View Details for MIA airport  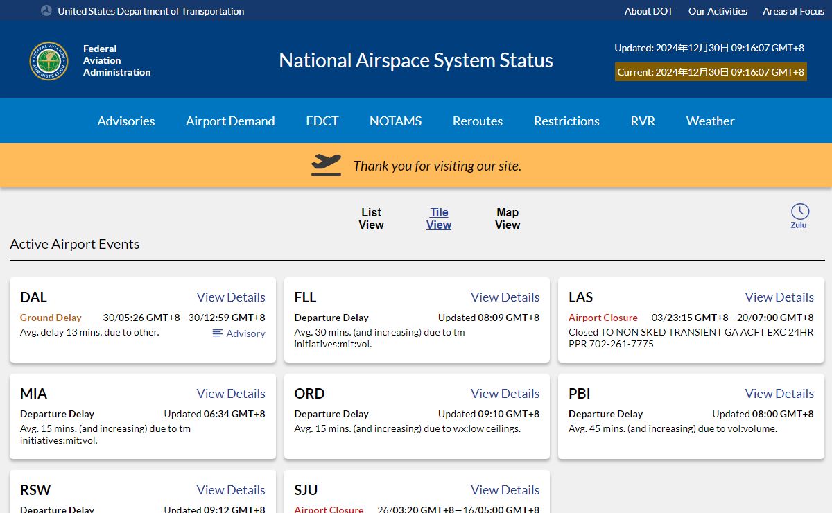click(231, 393)
